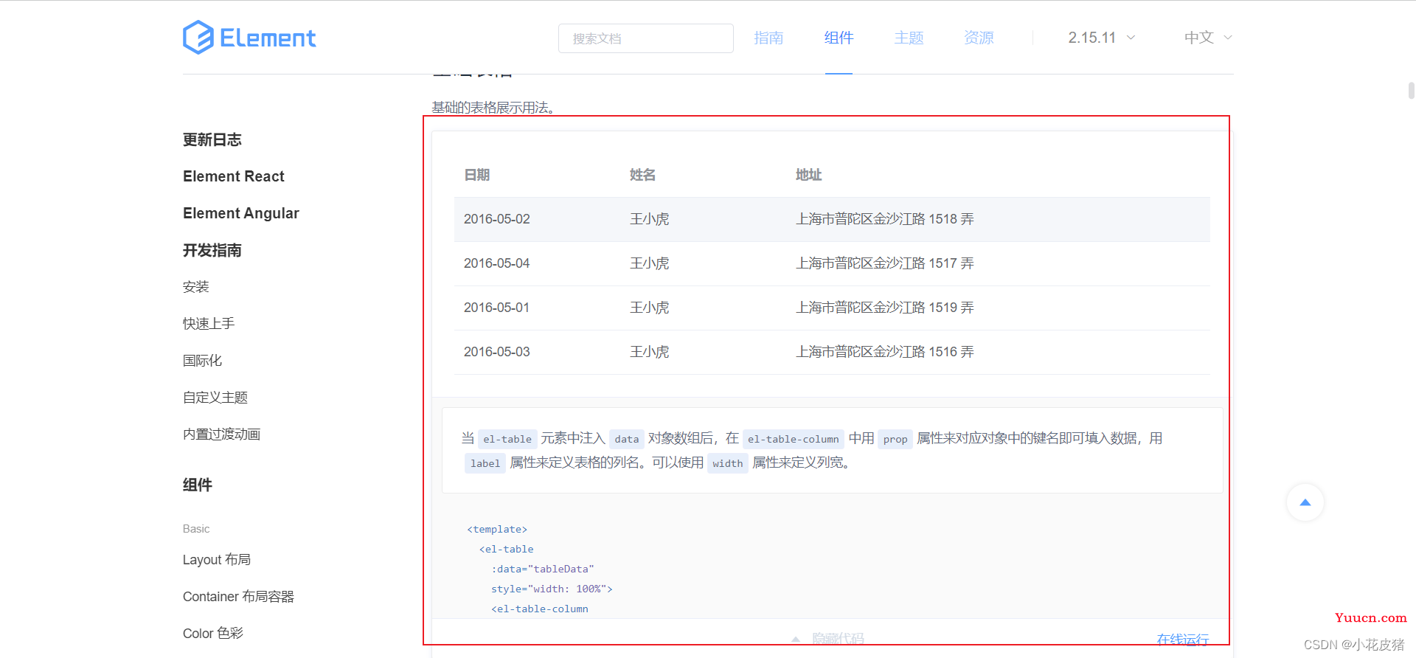Click the page vertical scrollbar thumb
The image size is (1416, 658).
pyautogui.click(x=1411, y=91)
